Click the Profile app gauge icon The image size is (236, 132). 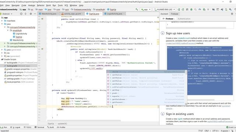point(200,10)
